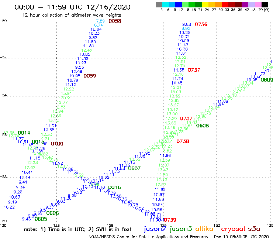Click the 126 longitude axis label
This screenshot has height=240, width=273.
[x=110, y=225]
